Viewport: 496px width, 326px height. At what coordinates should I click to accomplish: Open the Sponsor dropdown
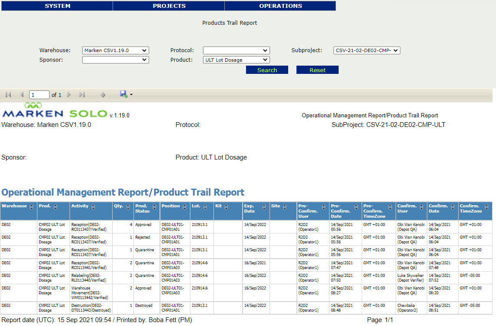pyautogui.click(x=116, y=60)
